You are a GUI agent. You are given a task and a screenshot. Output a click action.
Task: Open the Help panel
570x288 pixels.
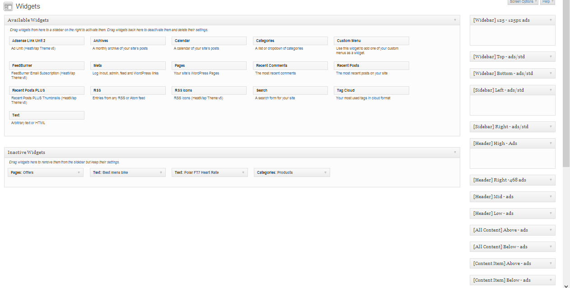pos(547,2)
